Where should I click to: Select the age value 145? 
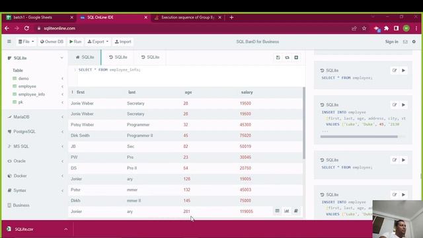[x=186, y=200]
